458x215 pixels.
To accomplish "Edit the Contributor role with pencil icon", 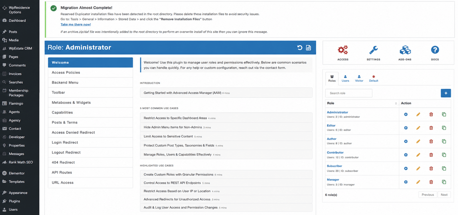I will pyautogui.click(x=418, y=155).
